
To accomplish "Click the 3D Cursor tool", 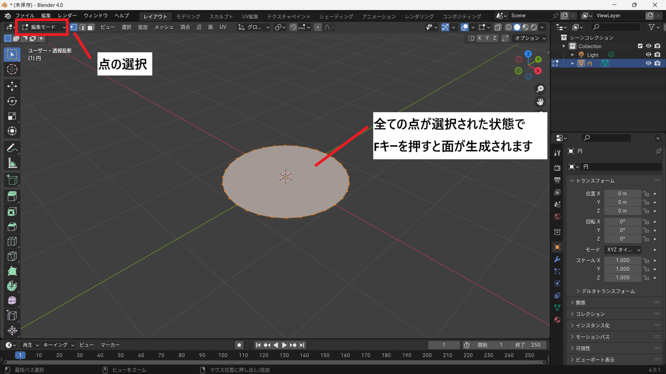I will point(12,70).
